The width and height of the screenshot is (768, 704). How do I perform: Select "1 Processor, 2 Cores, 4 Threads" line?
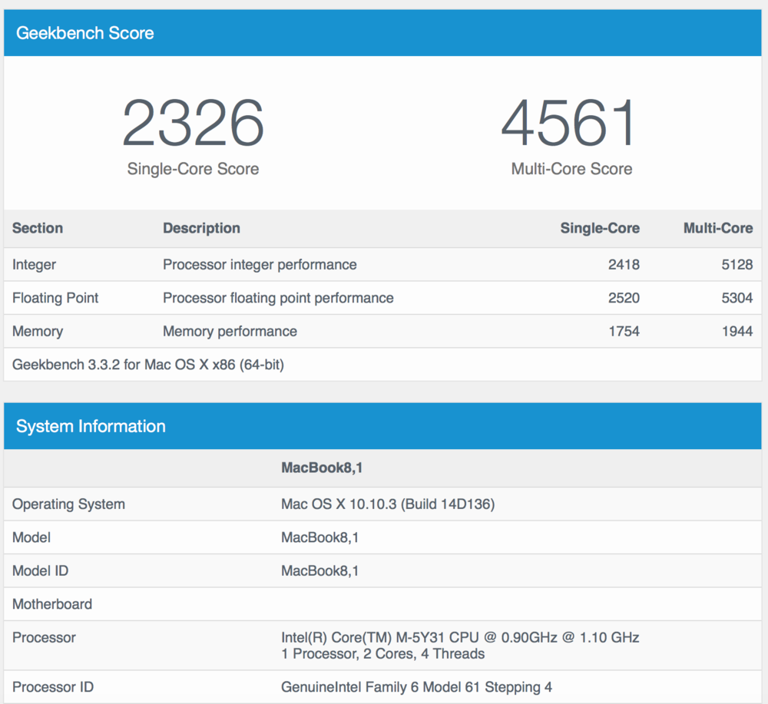(382, 654)
